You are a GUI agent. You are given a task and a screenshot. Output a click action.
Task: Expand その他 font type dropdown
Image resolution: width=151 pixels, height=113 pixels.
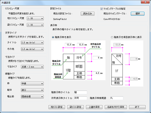pos(32,49)
